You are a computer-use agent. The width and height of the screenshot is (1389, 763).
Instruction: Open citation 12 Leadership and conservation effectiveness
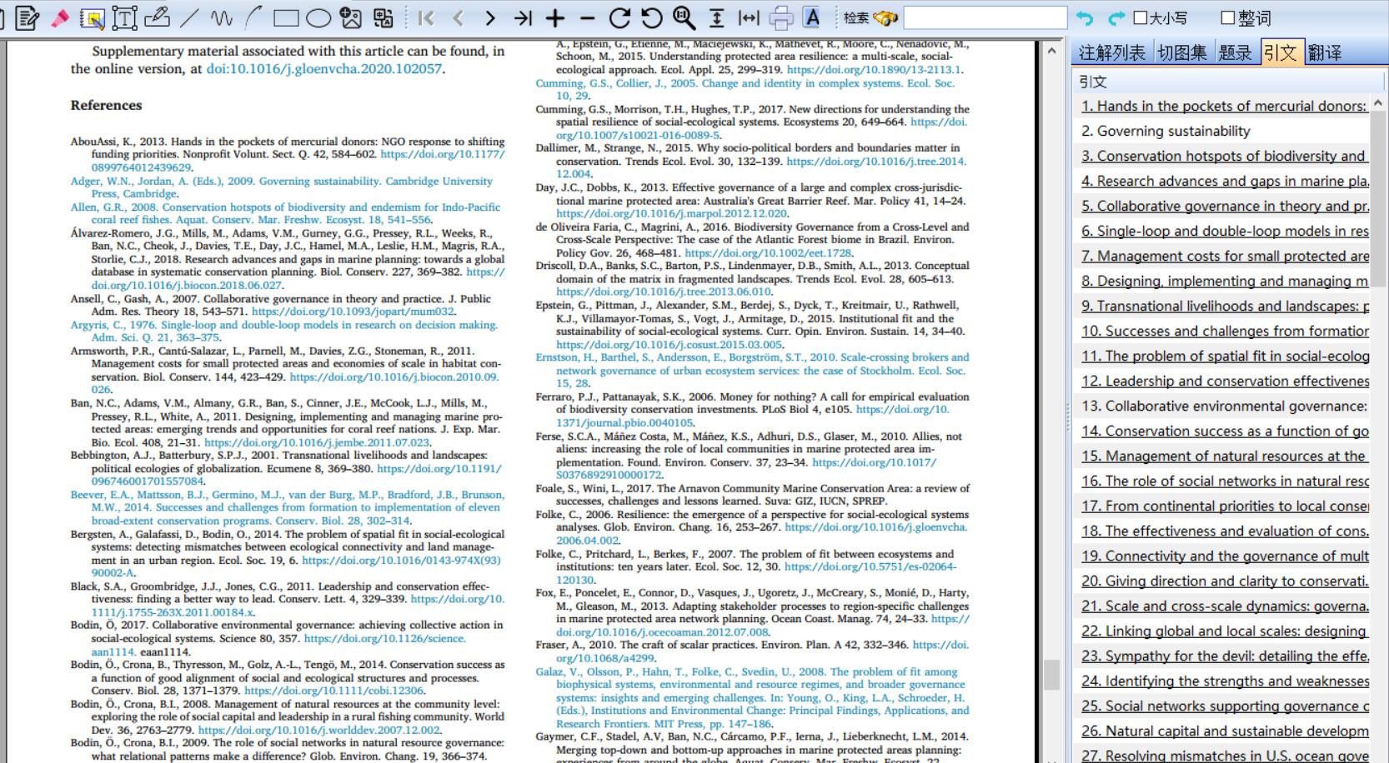[x=1224, y=381]
